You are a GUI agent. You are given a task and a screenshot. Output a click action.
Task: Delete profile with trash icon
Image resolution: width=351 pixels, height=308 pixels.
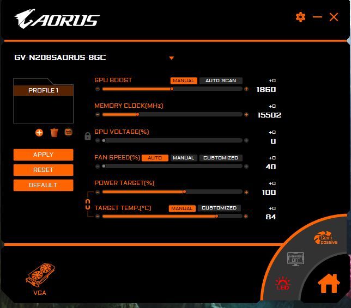(x=54, y=133)
